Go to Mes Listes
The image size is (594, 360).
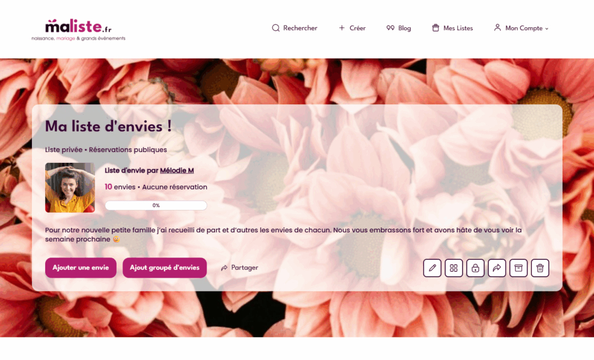pos(452,28)
